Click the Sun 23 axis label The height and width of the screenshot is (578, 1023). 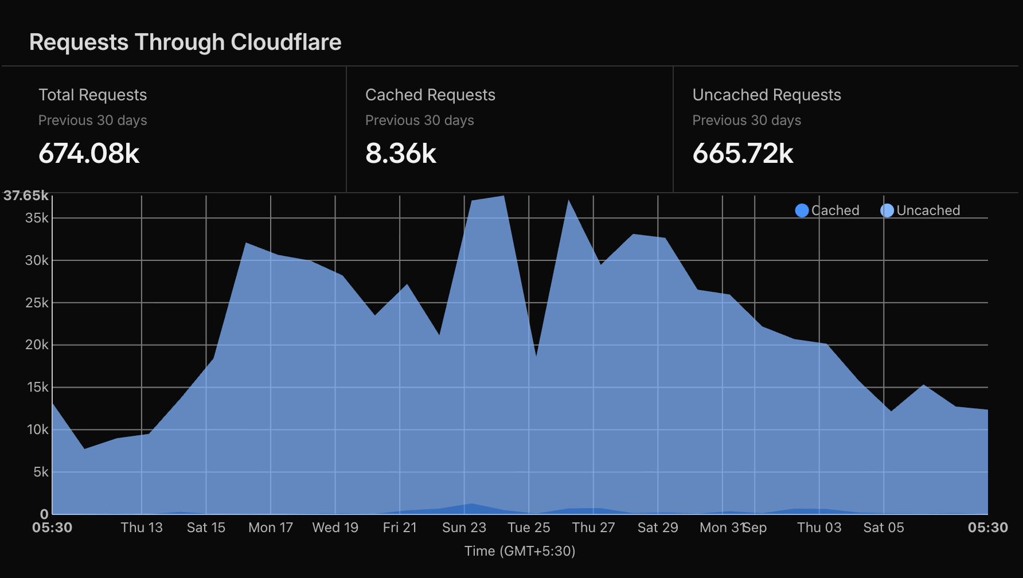464,528
